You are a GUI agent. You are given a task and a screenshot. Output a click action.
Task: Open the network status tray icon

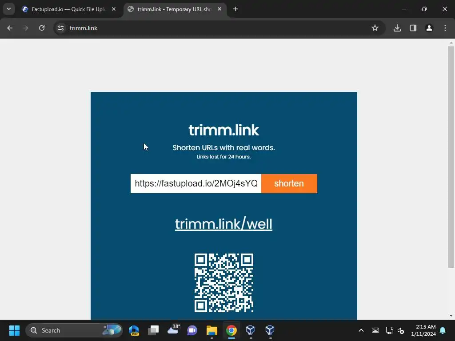[x=389, y=330]
